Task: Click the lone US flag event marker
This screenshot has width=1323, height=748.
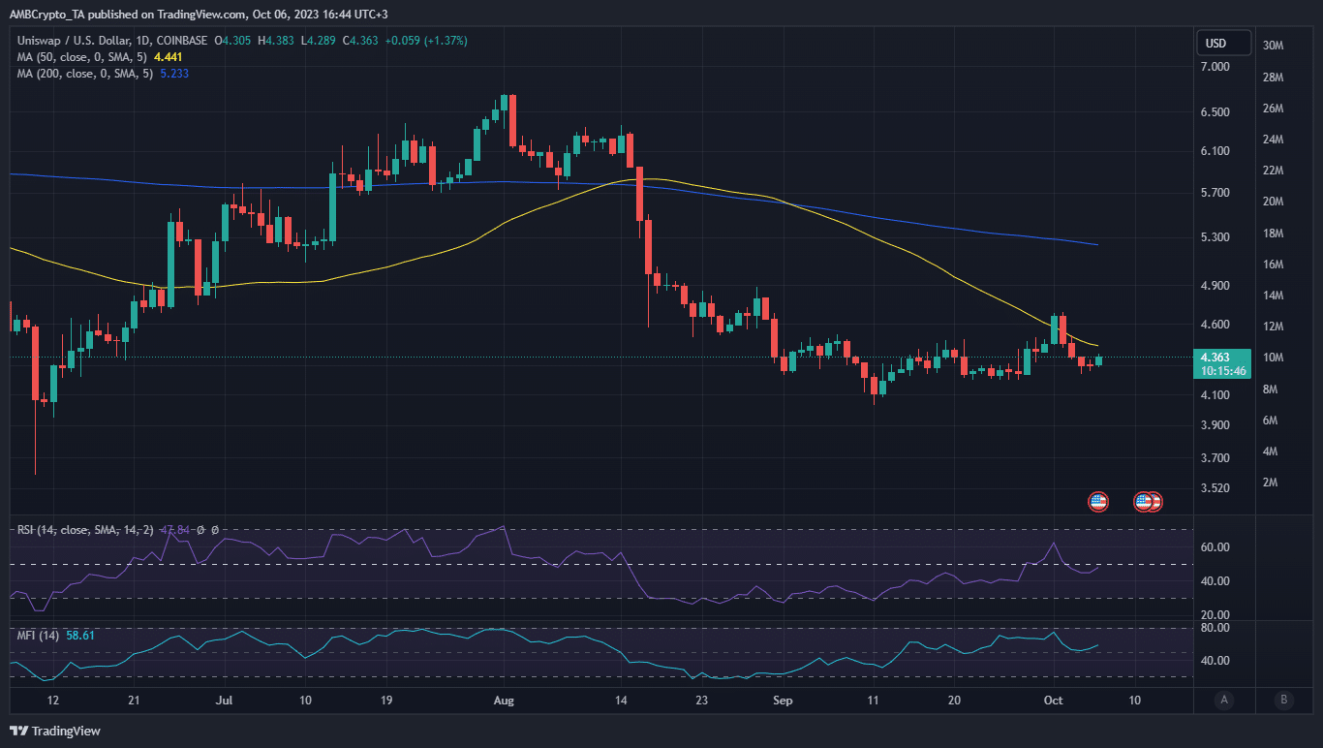Action: point(1097,501)
